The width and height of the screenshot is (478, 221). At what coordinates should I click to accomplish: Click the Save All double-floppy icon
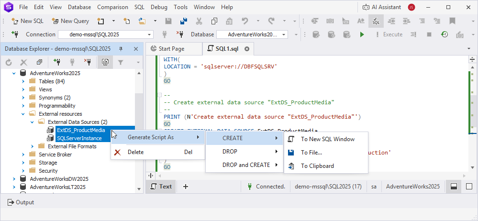[x=184, y=21]
